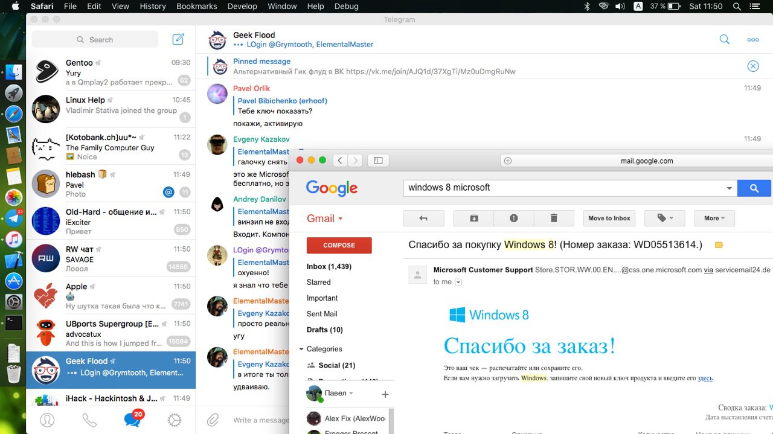This screenshot has width=773, height=434.
Task: Open The Family Computer Guy chat
Action: tap(111, 147)
